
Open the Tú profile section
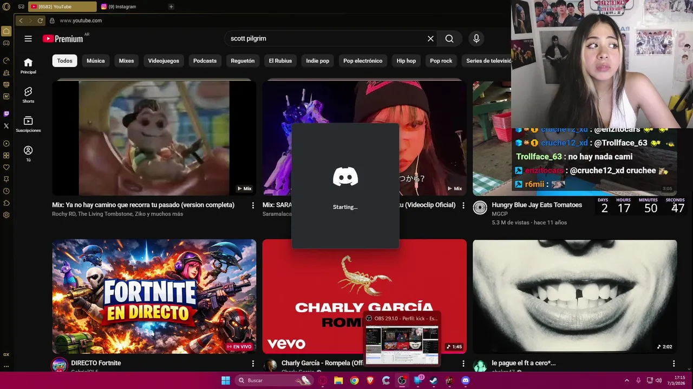point(28,153)
